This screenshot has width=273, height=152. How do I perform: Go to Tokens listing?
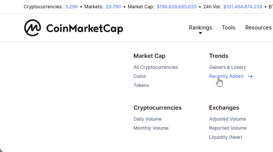tap(141, 85)
